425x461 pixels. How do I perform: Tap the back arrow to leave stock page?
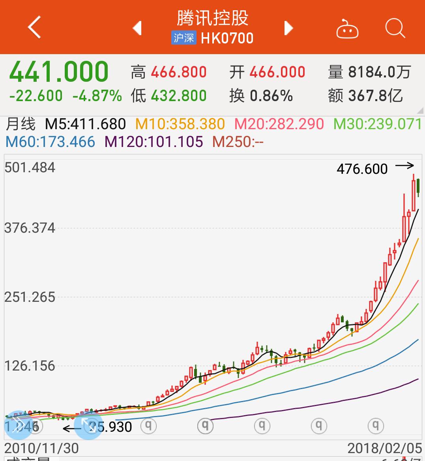coord(34,28)
